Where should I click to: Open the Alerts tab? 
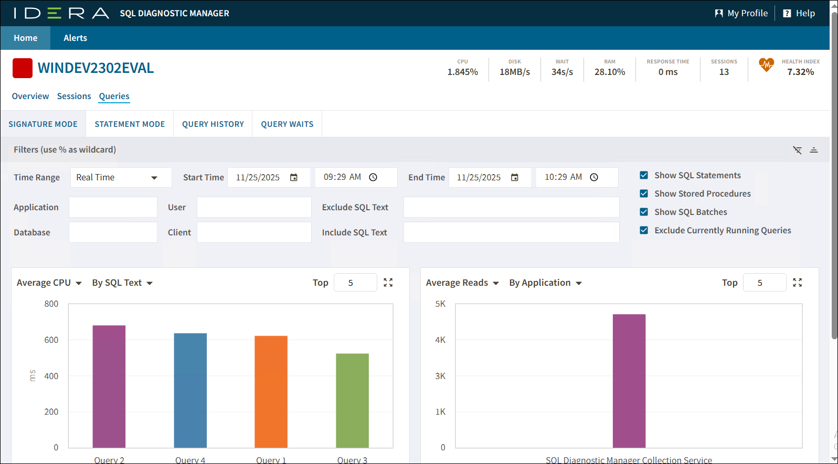(x=75, y=38)
